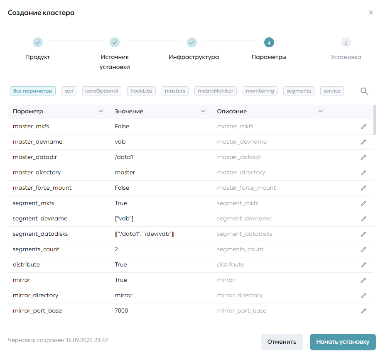Image resolution: width=383 pixels, height=357 pixels.
Task: Select the segments filter tag
Action: 299,91
